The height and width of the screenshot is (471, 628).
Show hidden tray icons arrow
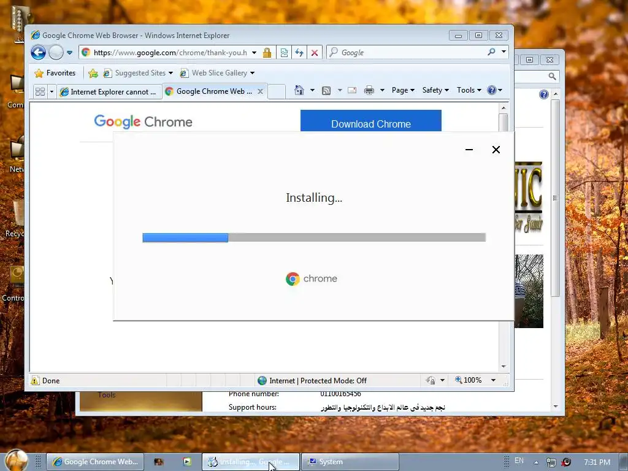click(x=536, y=462)
